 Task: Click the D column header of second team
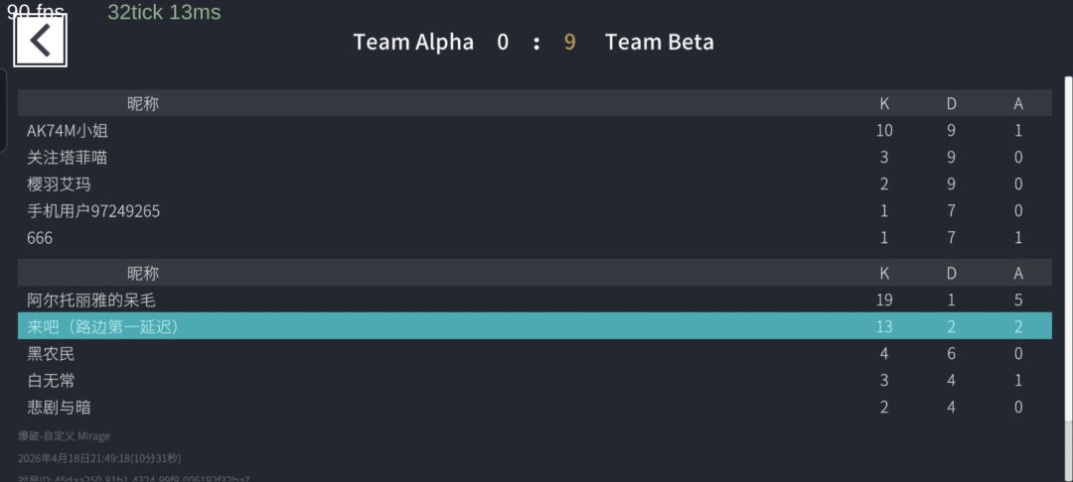tap(951, 273)
